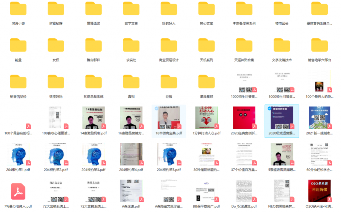Click the 204根钓竿5.pdf file name
This screenshot has width=341, height=212.
click(x=169, y=170)
